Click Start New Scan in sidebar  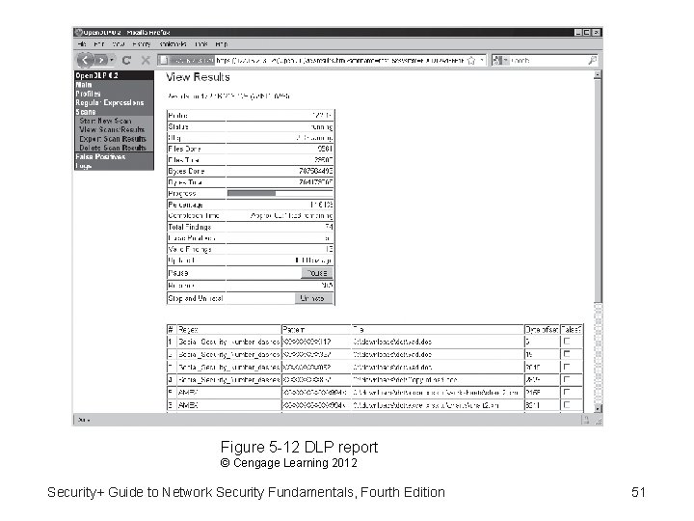(105, 121)
